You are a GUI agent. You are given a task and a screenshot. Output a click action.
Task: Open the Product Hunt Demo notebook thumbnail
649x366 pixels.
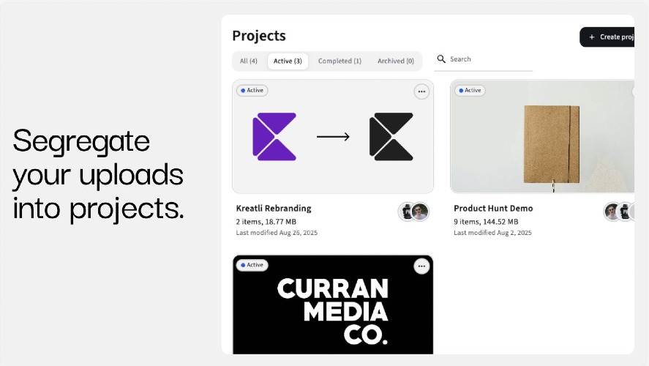point(542,137)
